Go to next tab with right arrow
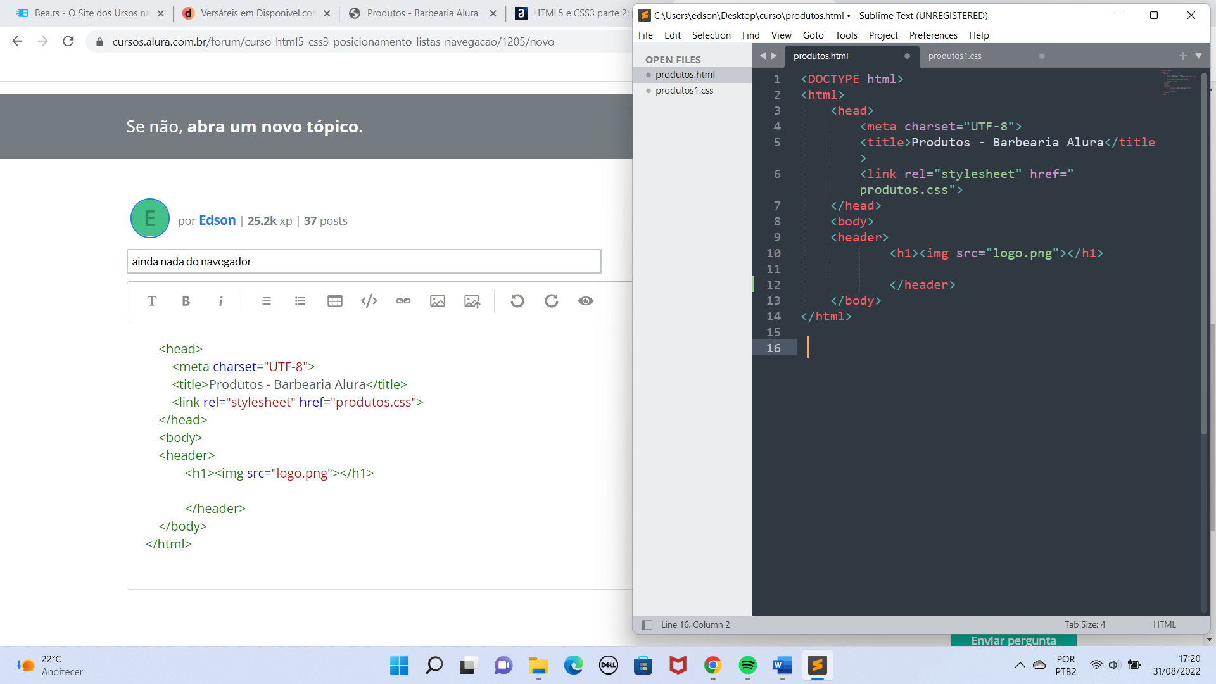1216x684 pixels. click(773, 56)
